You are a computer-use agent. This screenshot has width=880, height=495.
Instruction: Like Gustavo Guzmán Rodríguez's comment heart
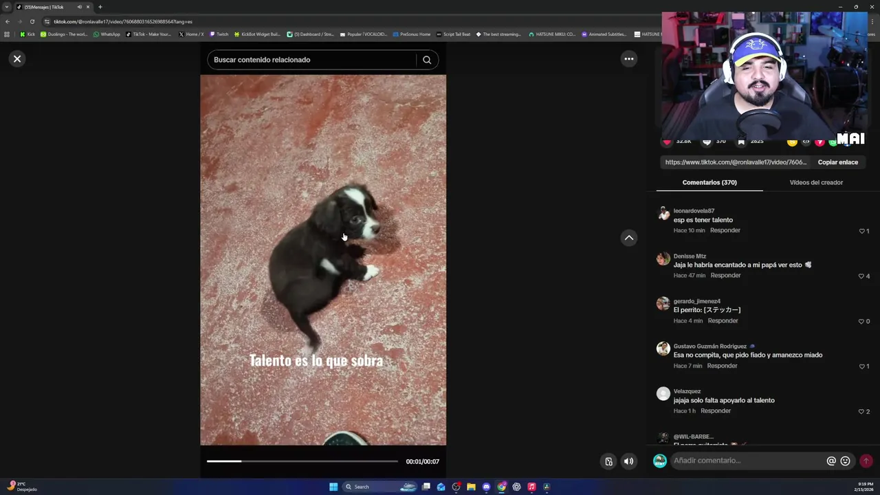[x=861, y=366]
